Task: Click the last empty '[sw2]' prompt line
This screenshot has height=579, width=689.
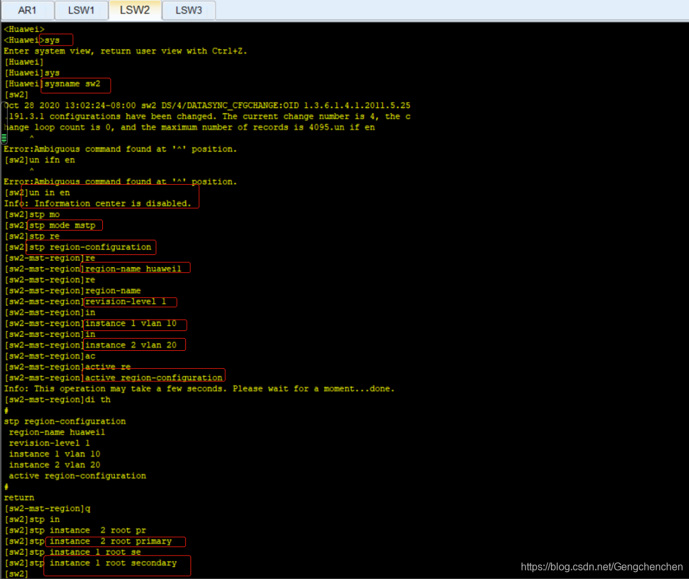Action: [16, 574]
